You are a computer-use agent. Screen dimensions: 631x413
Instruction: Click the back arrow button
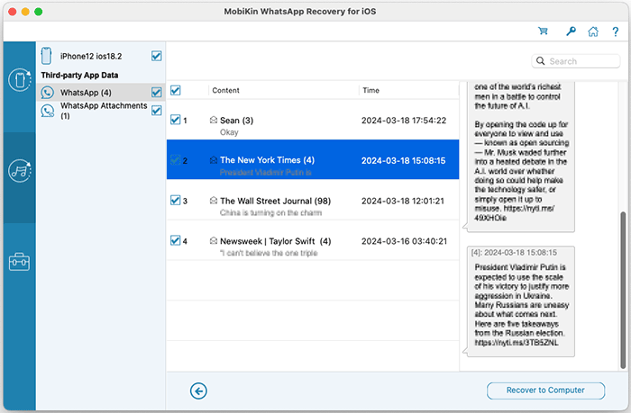198,391
